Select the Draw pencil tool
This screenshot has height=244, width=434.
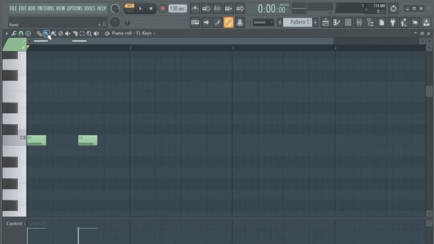pos(39,34)
